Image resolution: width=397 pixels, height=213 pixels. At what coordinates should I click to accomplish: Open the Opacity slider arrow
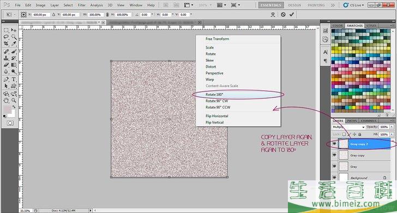[x=392, y=127]
